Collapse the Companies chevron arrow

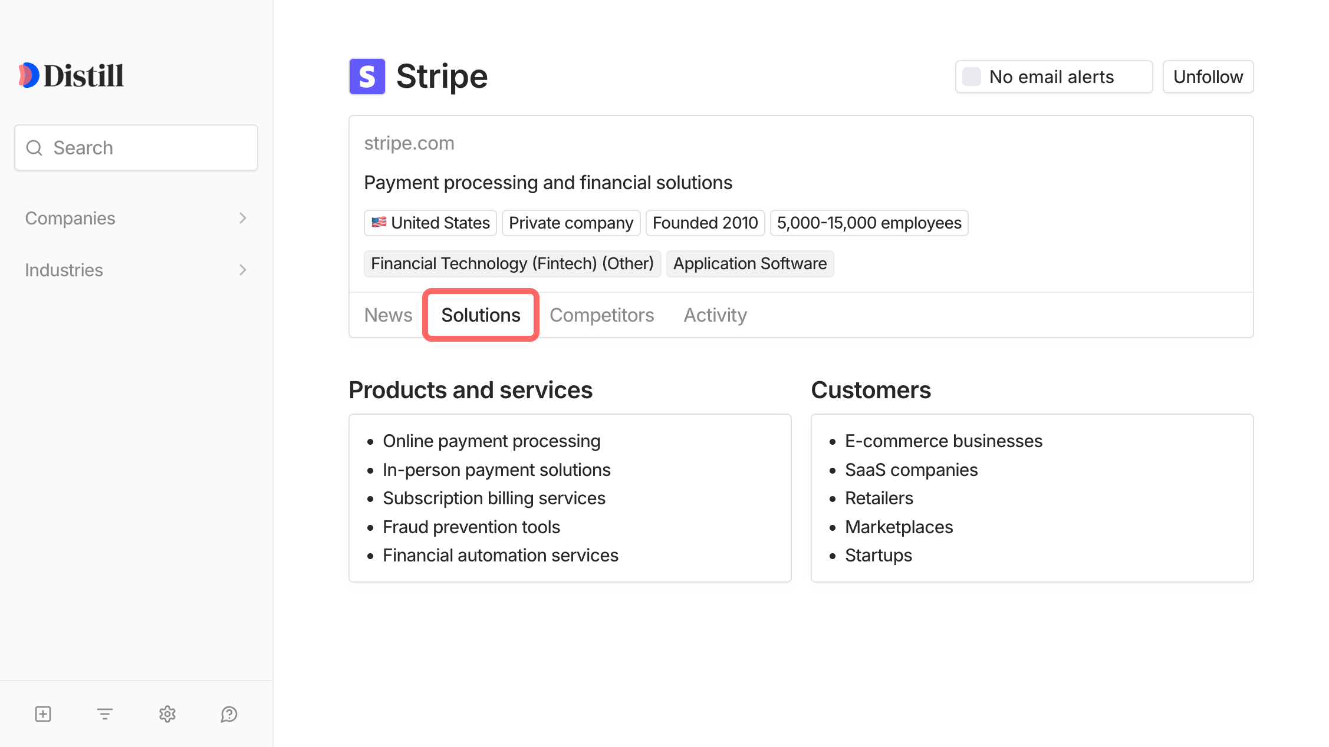click(242, 218)
